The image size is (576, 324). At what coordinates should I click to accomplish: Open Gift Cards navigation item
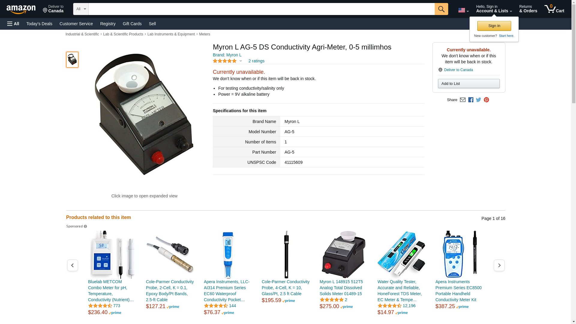pos(132,24)
